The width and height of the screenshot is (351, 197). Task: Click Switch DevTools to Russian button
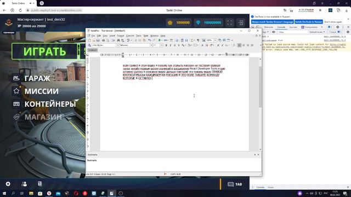(309, 22)
